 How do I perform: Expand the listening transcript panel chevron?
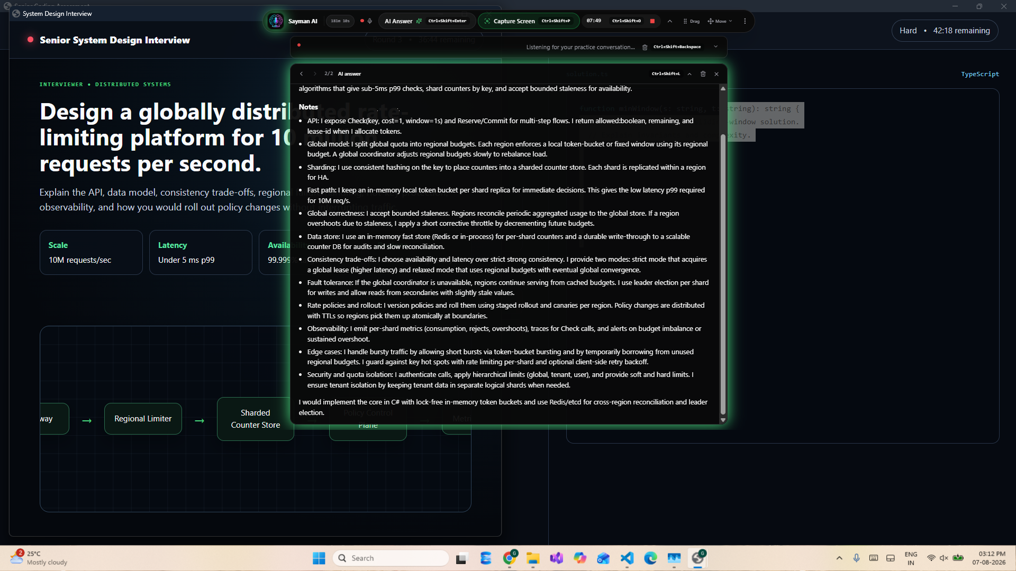[716, 47]
